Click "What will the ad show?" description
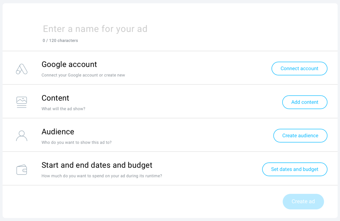Image resolution: width=340 pixels, height=221 pixels. click(x=63, y=109)
